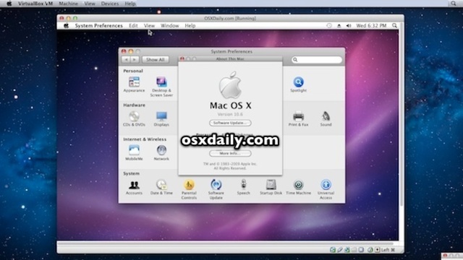This screenshot has height=260, width=463.
Task: Open the Displays preference pane
Action: pyautogui.click(x=161, y=116)
